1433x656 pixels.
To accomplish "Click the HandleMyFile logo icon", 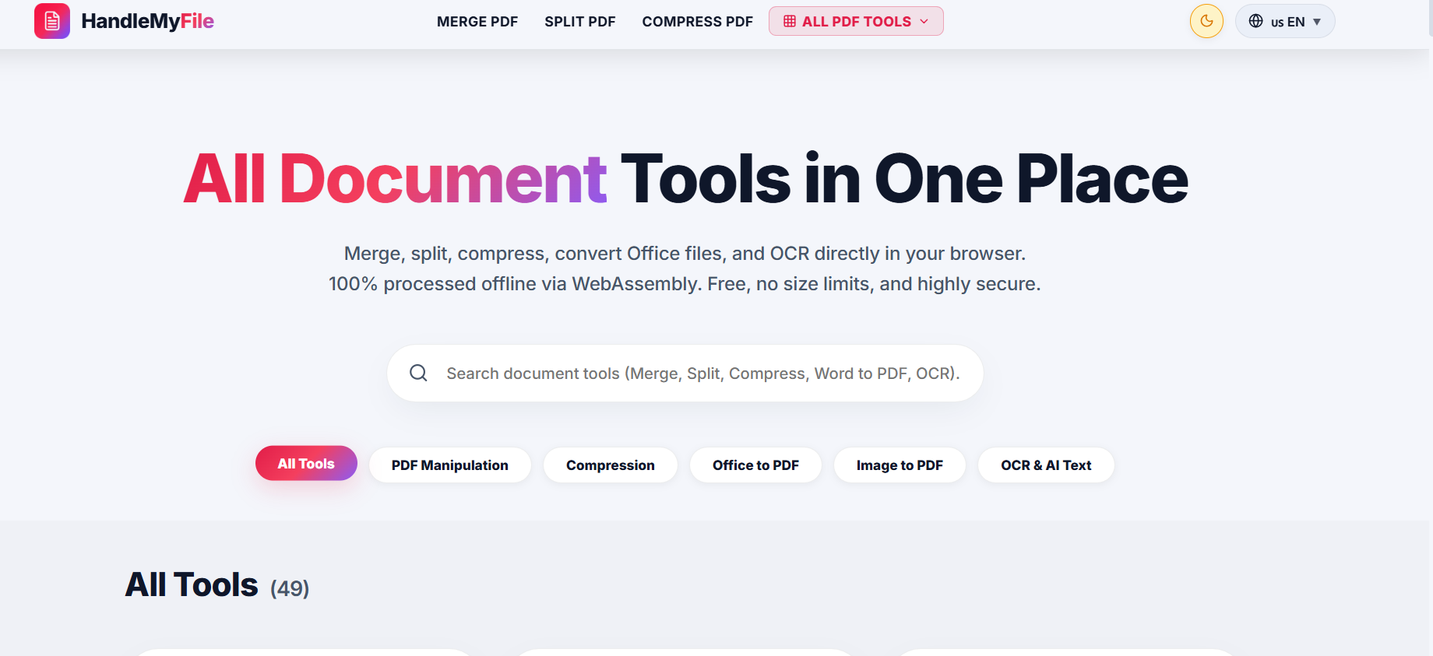I will coord(52,21).
